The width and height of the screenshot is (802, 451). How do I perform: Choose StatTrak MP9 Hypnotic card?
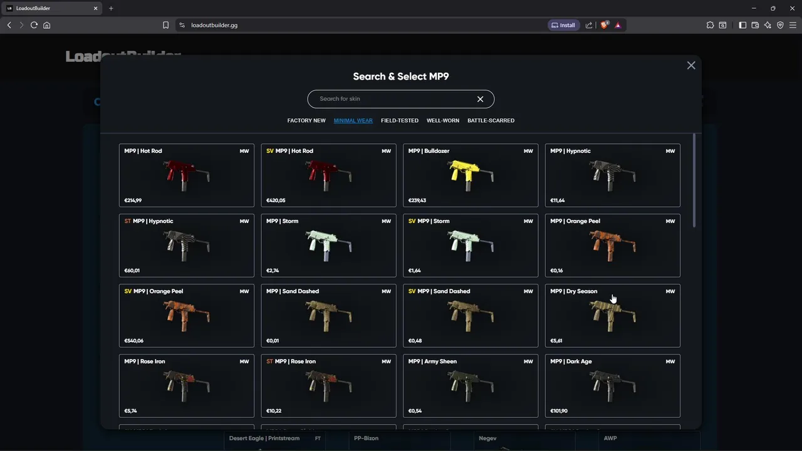[x=187, y=246]
